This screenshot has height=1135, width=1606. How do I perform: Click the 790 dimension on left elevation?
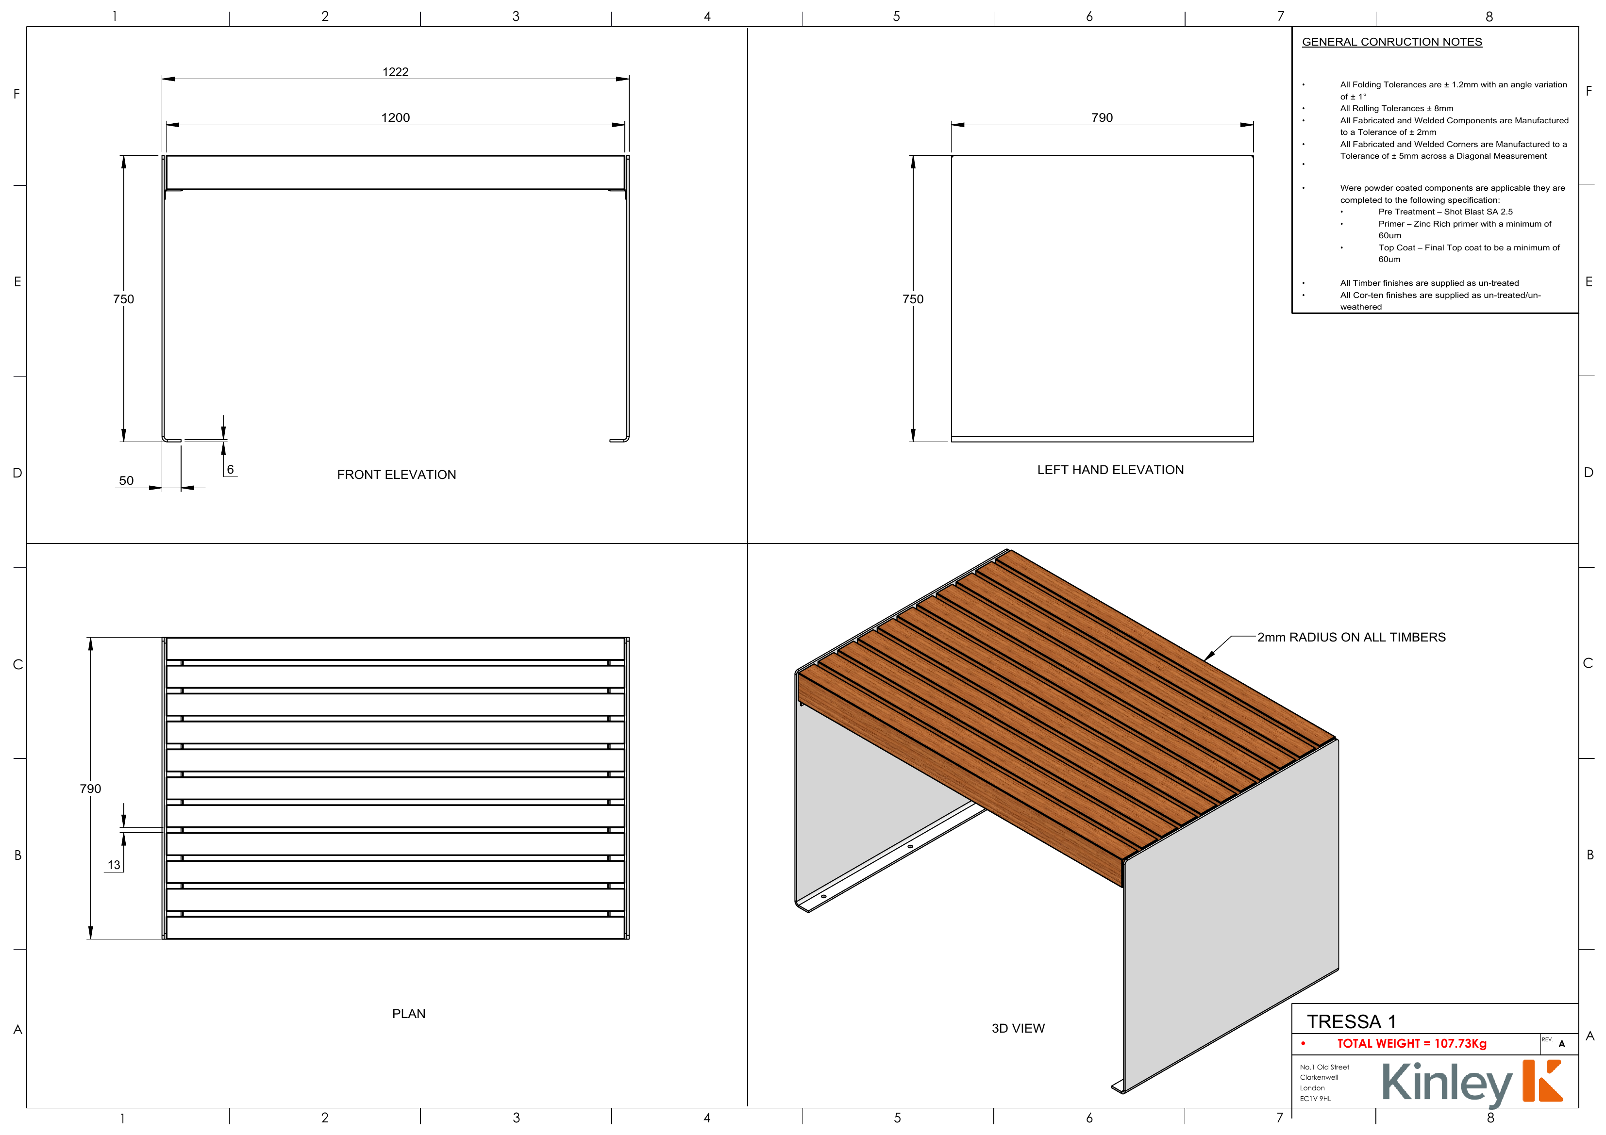tap(1102, 117)
